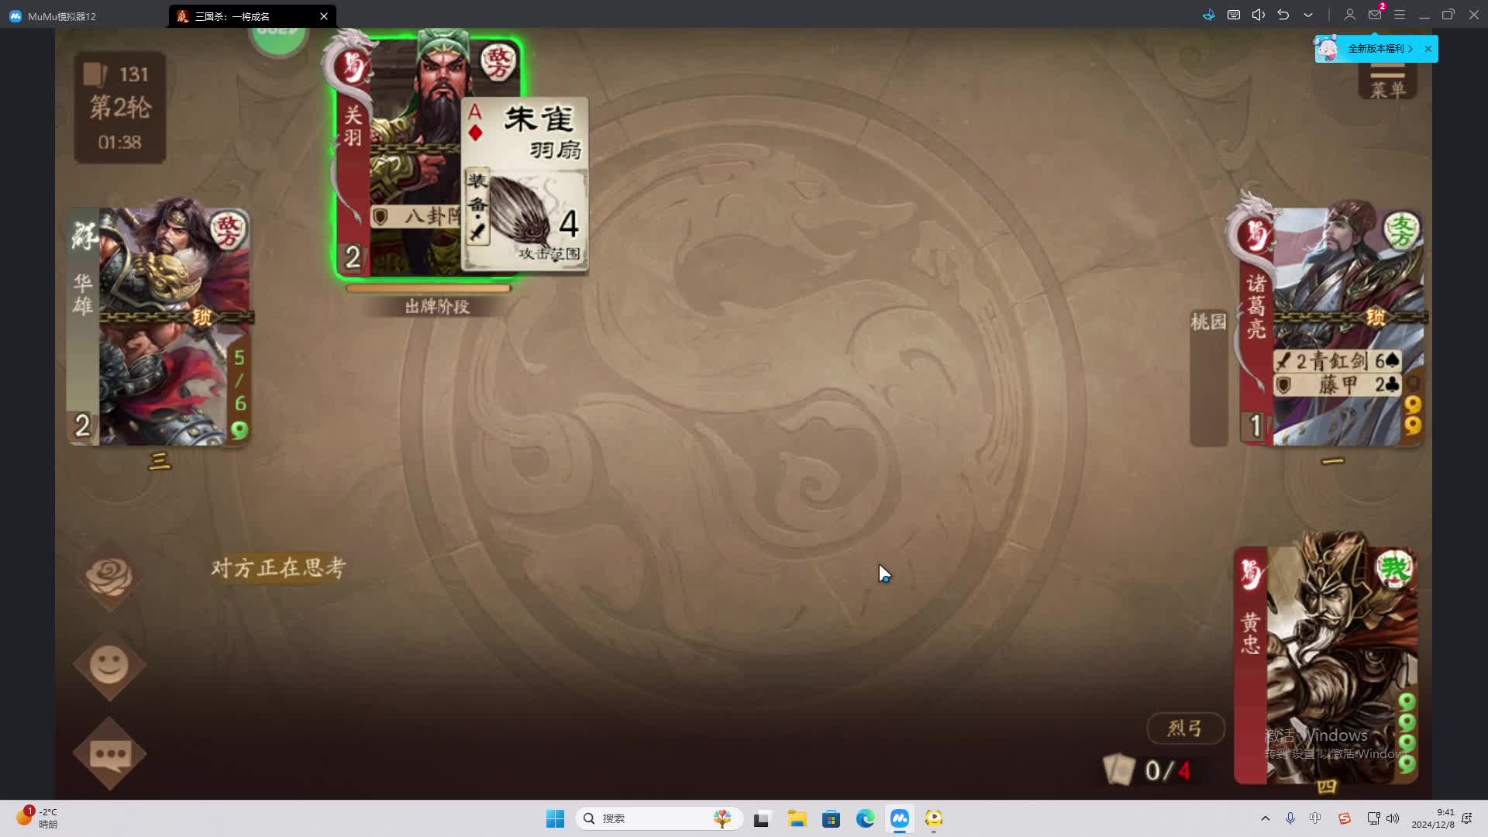Open the 全新版本福利 banner

click(1374, 49)
